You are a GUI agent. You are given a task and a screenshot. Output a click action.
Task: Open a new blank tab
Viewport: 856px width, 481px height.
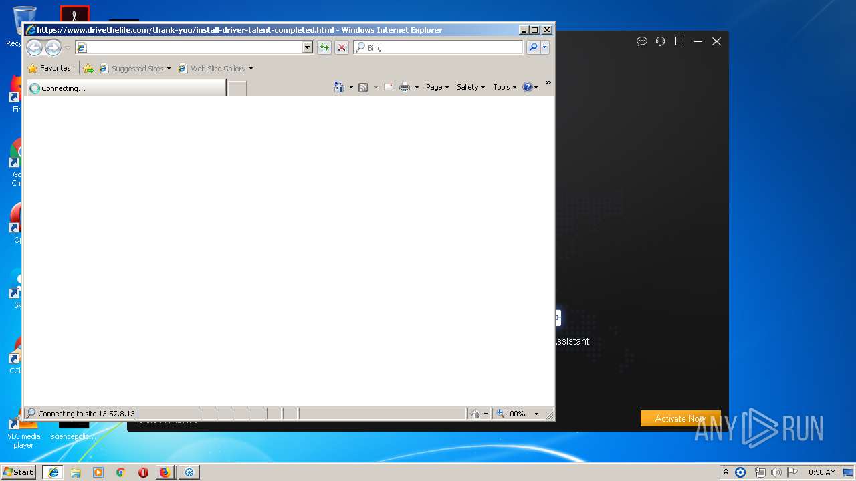[237, 88]
